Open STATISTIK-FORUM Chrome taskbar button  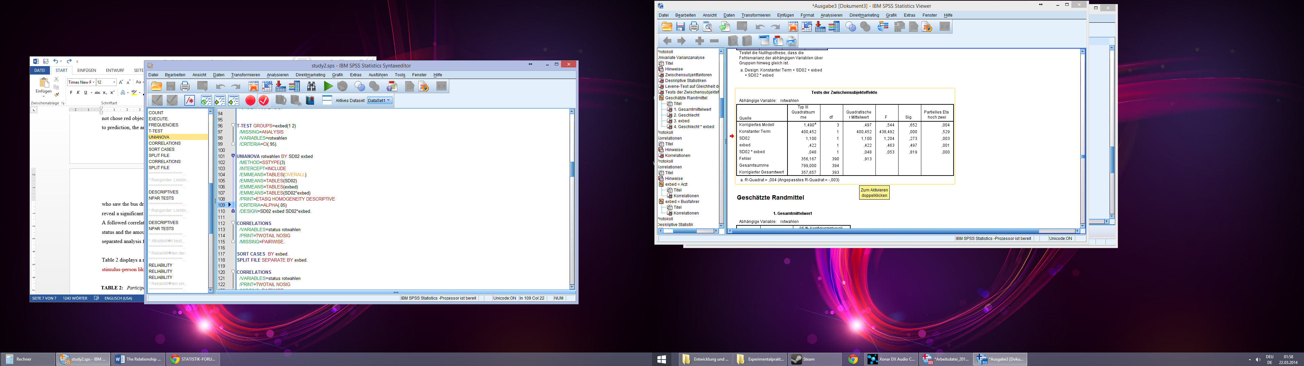point(193,360)
